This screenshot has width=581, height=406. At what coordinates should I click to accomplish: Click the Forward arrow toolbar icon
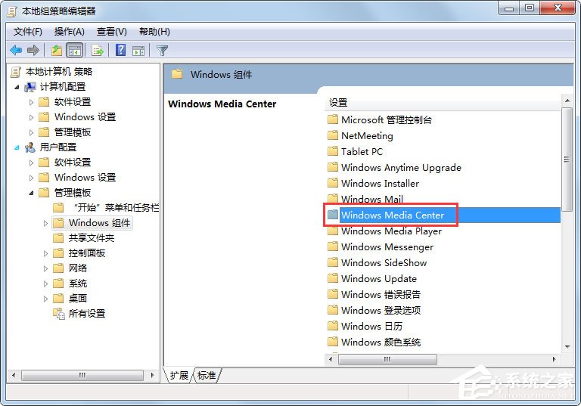tap(33, 50)
